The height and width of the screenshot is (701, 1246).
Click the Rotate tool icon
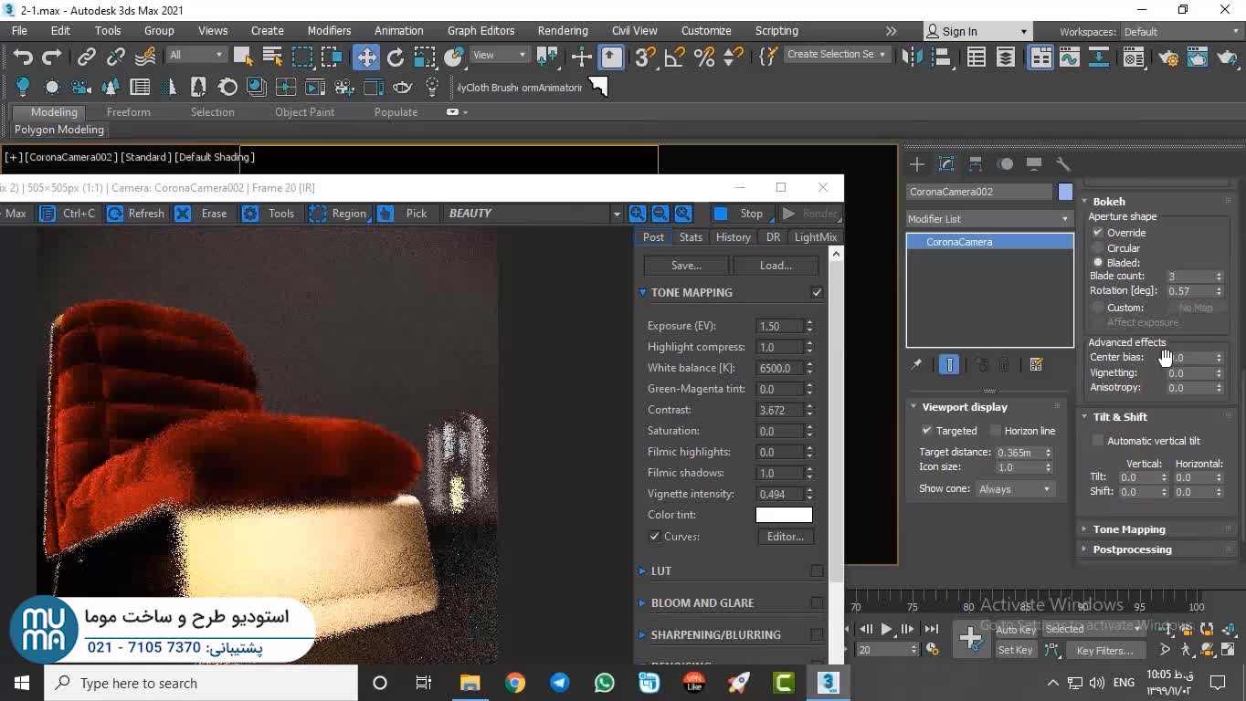tap(396, 58)
